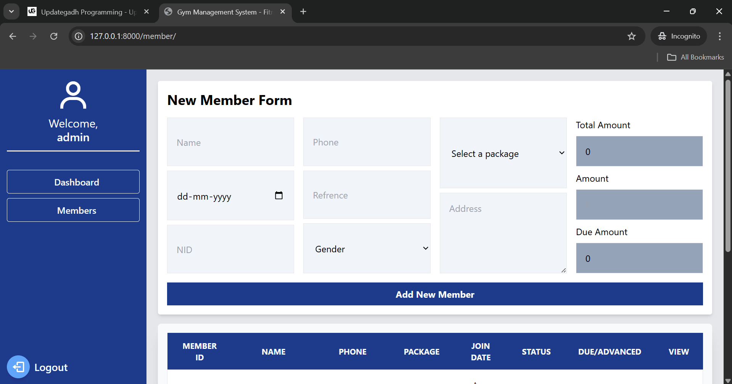Screen dimensions: 732x384
Task: Switch to the Updategadh Programming tab
Action: tap(84, 11)
